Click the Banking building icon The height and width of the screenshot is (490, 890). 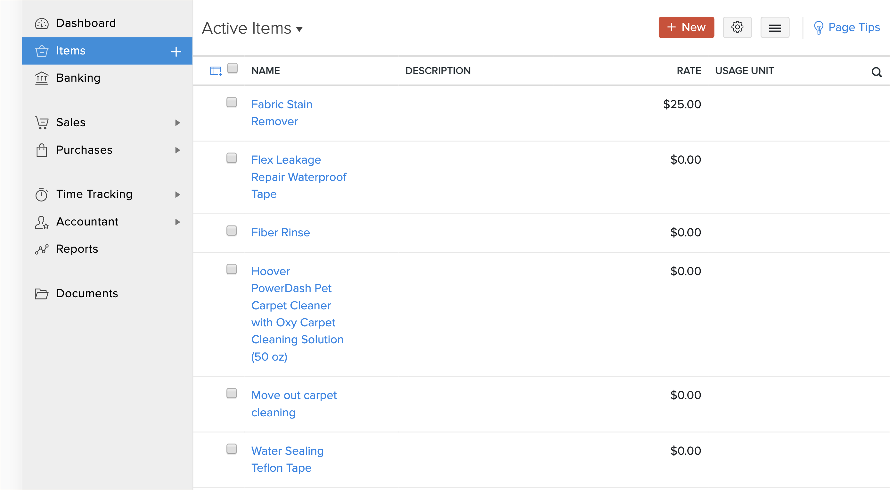click(x=42, y=78)
